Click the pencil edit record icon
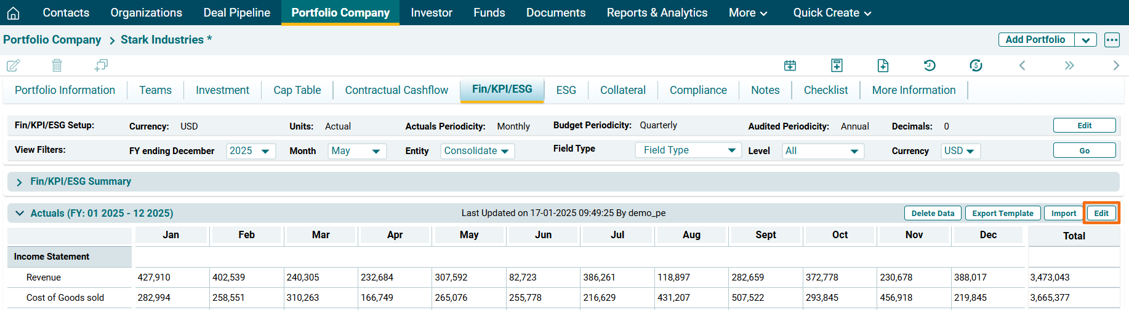 click(x=13, y=65)
